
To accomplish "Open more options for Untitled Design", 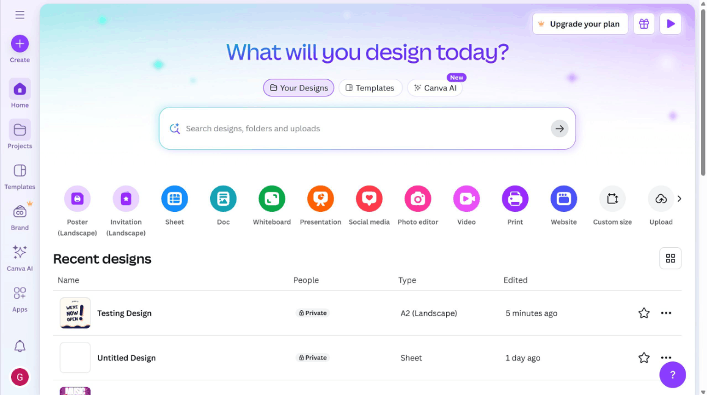I will [666, 358].
